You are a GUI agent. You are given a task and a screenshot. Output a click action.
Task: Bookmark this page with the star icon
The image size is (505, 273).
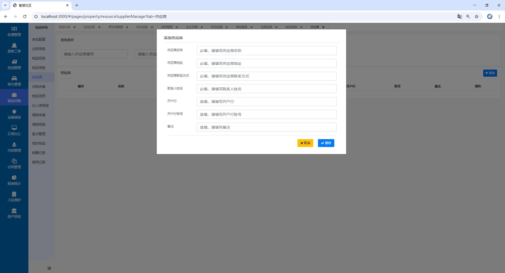[x=477, y=17]
